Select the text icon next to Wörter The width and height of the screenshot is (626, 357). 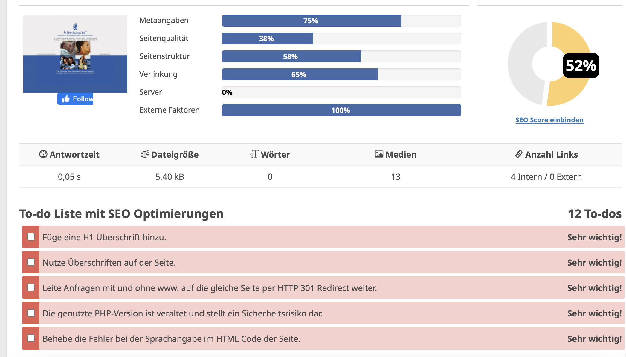tap(254, 154)
